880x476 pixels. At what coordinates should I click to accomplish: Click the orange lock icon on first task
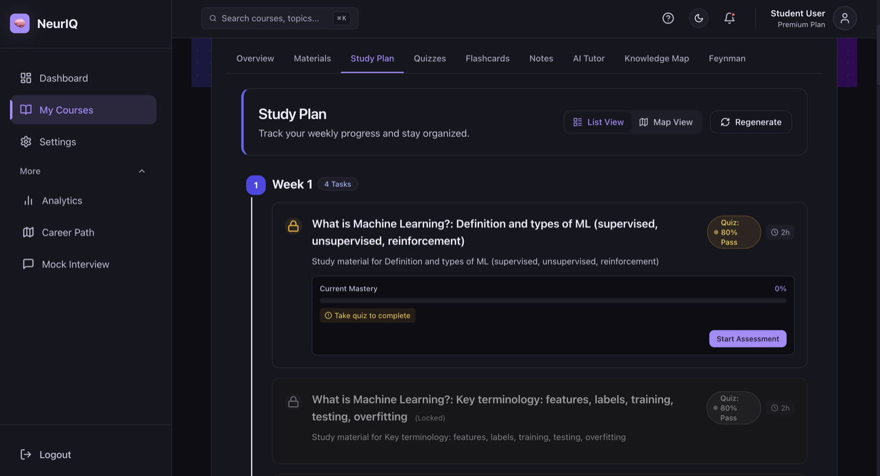(x=293, y=226)
